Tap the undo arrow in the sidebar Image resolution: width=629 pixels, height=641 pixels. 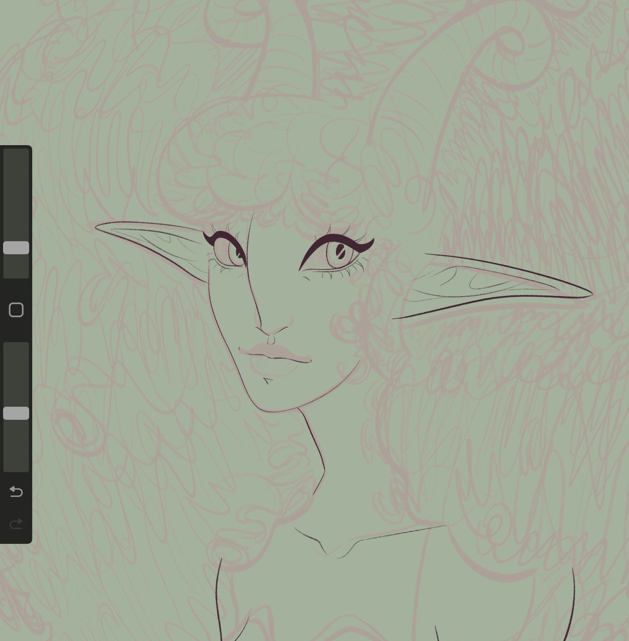point(16,491)
